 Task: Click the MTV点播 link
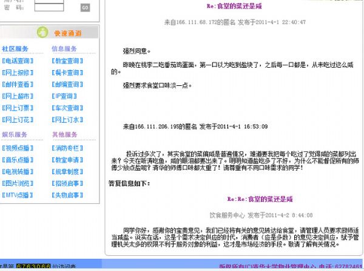pos(17,195)
